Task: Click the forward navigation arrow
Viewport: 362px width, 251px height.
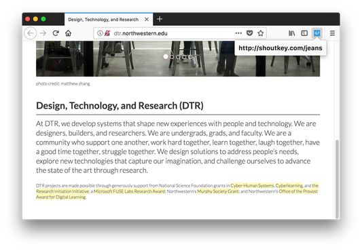Action: (43, 33)
